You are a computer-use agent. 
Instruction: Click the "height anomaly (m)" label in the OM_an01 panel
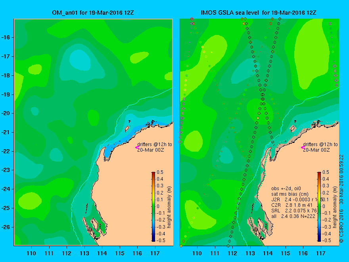[169, 207]
